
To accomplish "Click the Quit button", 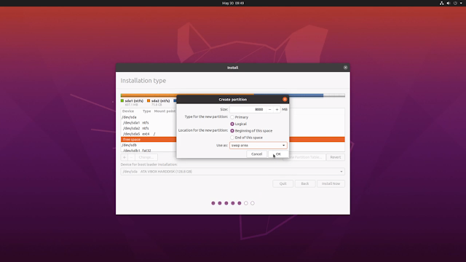I will pos(283,183).
